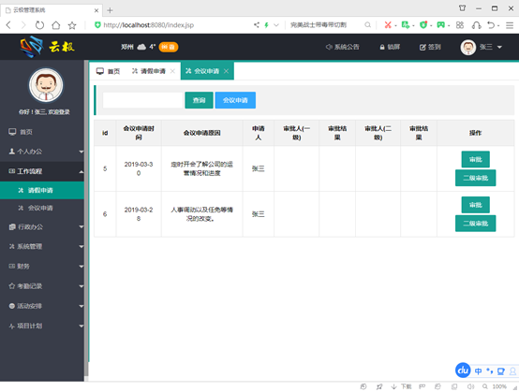The width and height of the screenshot is (519, 392).
Task: Click the green lightning speed icon
Action: tap(266, 24)
